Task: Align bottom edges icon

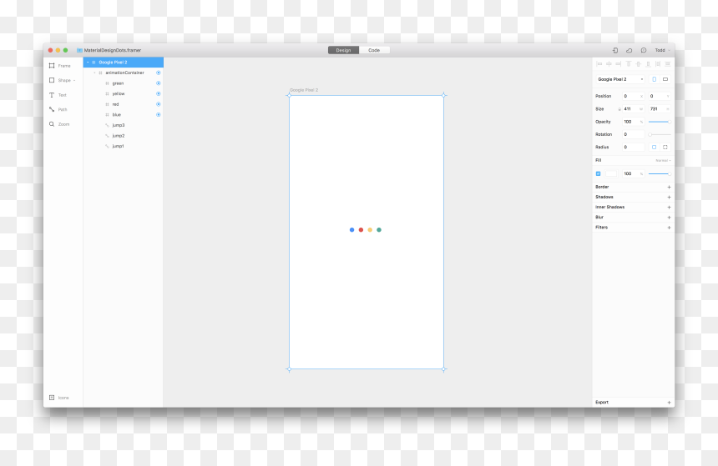Action: coord(648,64)
